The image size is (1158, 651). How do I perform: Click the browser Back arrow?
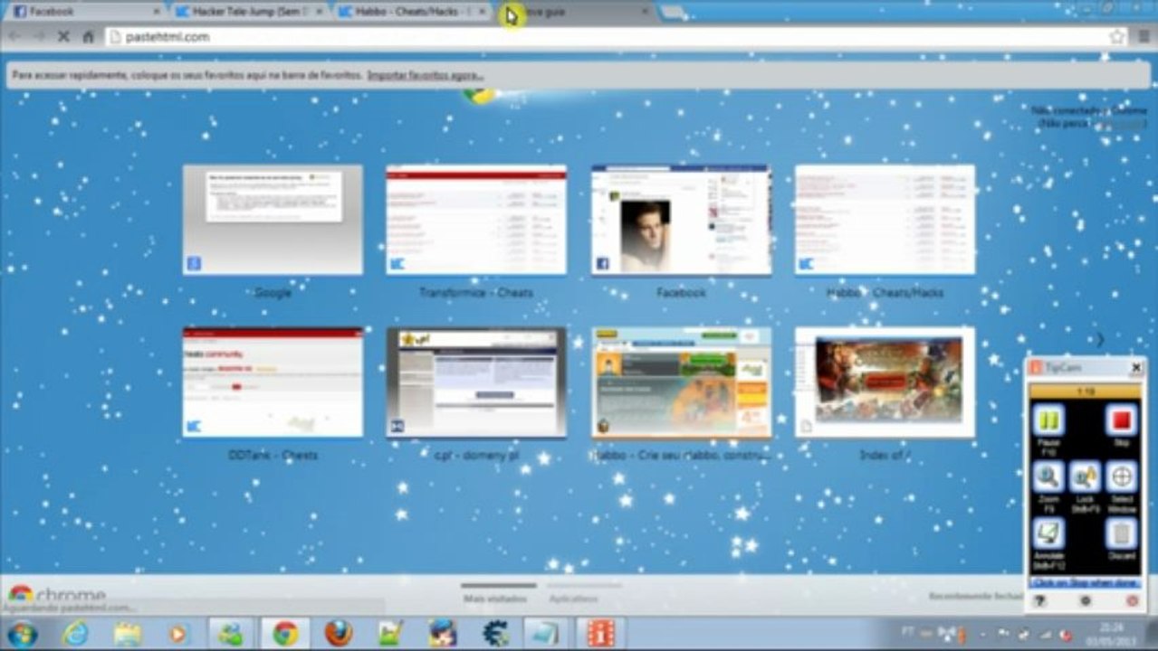[x=14, y=36]
